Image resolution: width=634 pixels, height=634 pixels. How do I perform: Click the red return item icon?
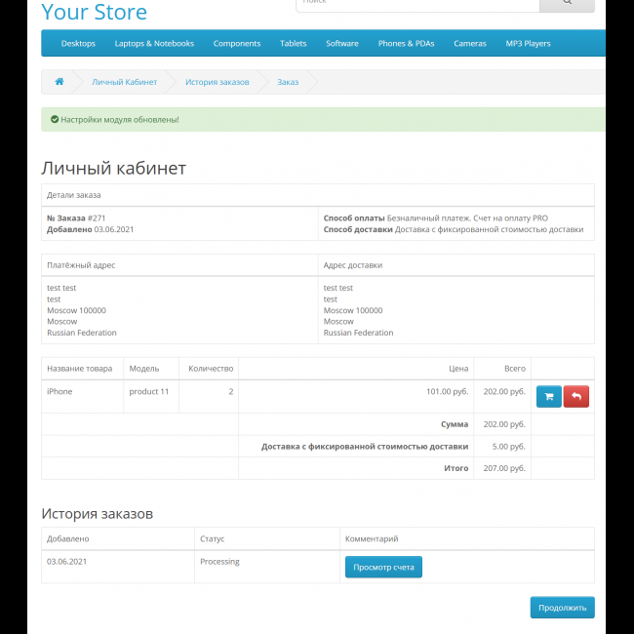[x=576, y=397]
